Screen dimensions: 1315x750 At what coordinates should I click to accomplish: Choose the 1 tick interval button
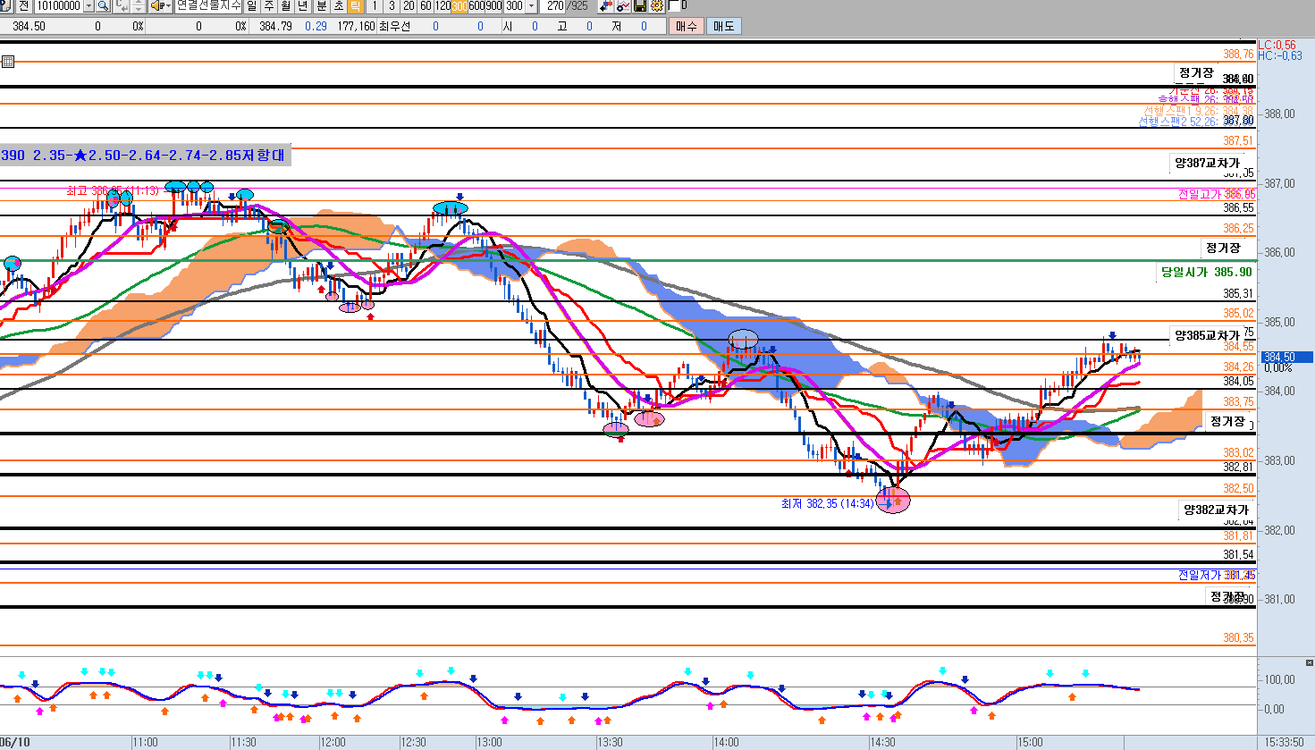point(375,5)
